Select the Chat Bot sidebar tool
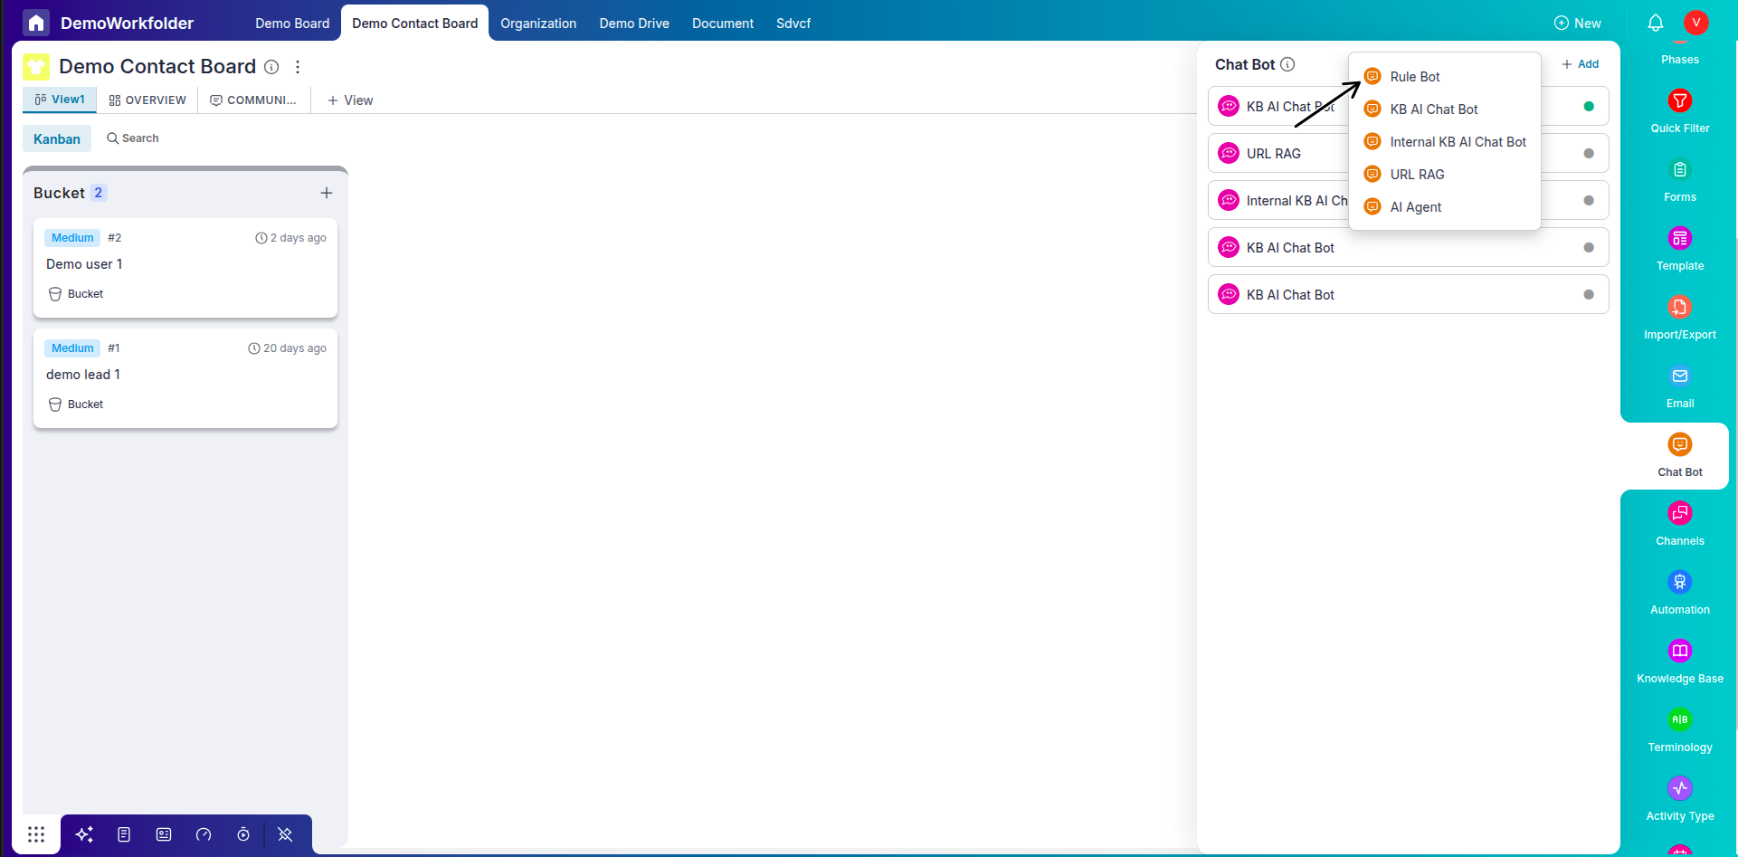This screenshot has height=857, width=1738. [1680, 455]
